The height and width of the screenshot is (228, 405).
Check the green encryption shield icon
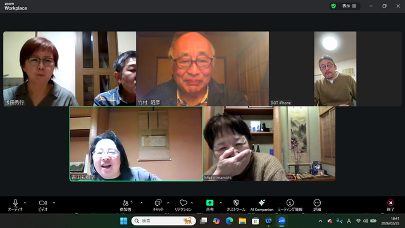pos(333,6)
